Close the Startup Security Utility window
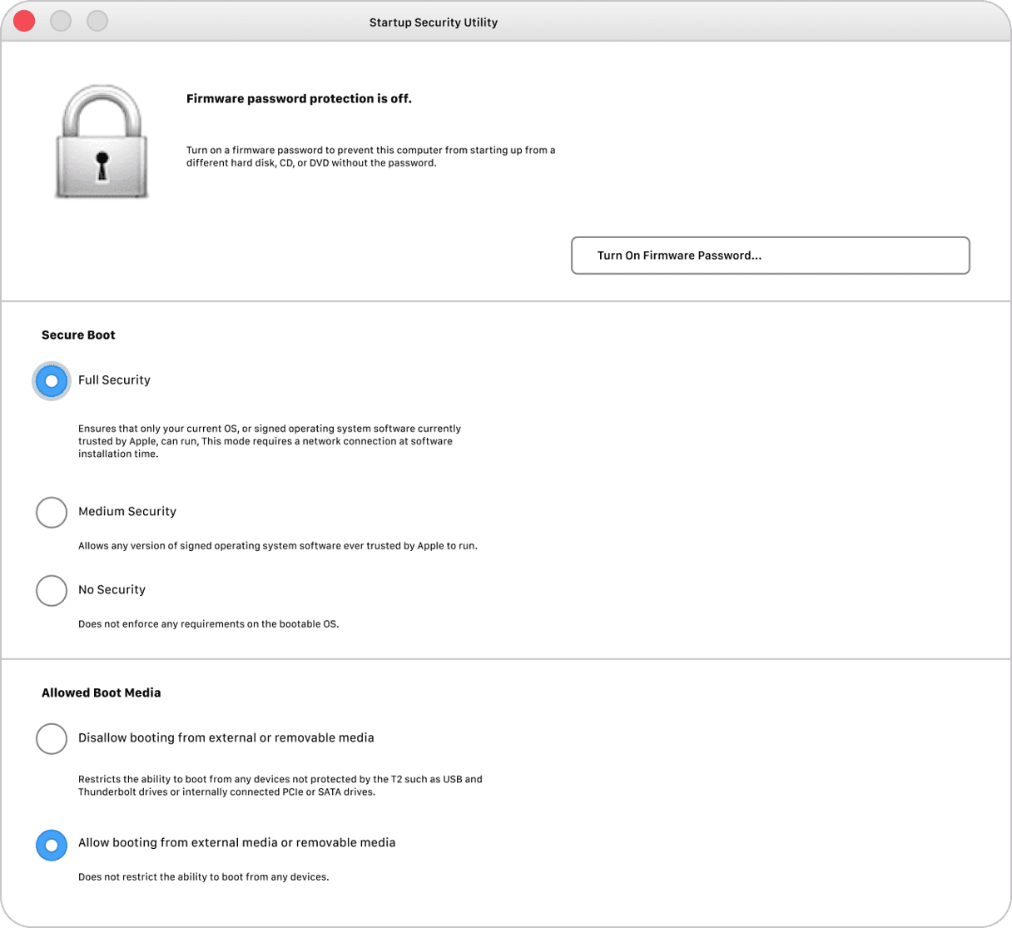Viewport: 1012px width, 928px height. click(25, 22)
